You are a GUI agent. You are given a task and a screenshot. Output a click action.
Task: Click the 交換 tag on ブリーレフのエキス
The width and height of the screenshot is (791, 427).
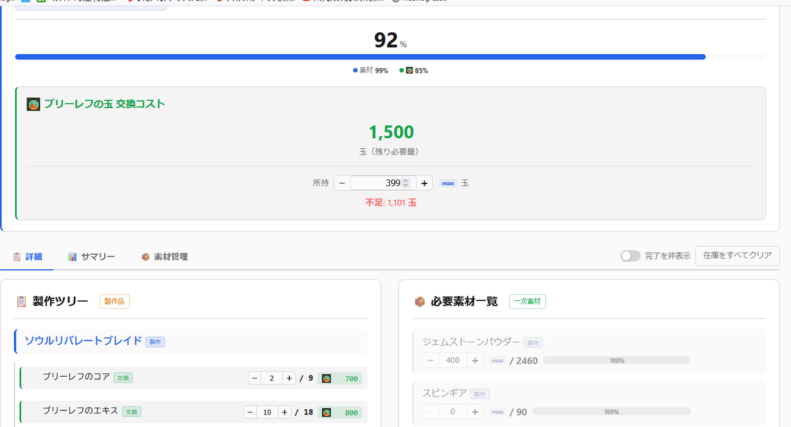coord(132,412)
